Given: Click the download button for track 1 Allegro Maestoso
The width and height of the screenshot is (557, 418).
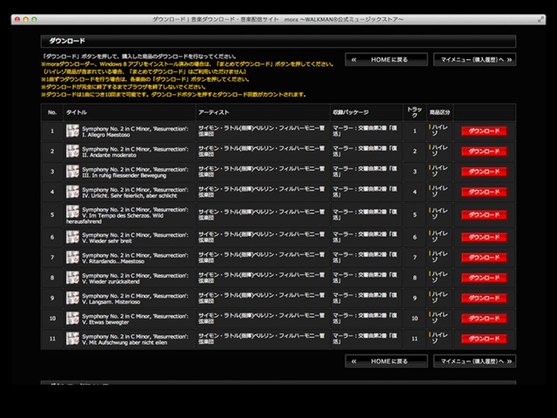Looking at the screenshot, I should 483,131.
